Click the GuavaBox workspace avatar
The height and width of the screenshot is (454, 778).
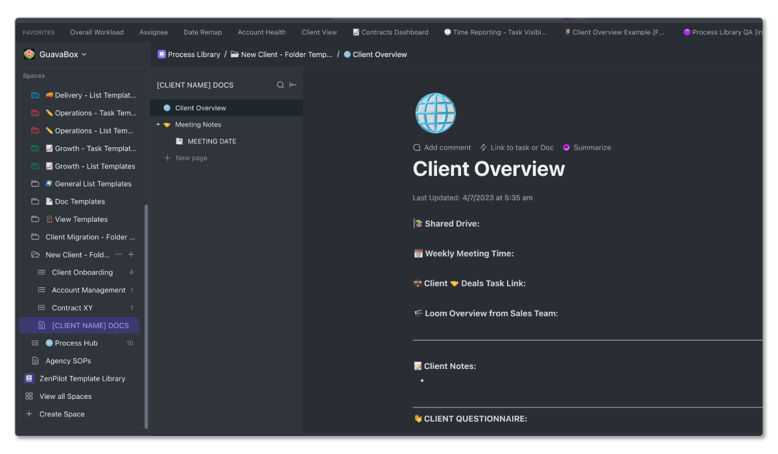tap(29, 55)
